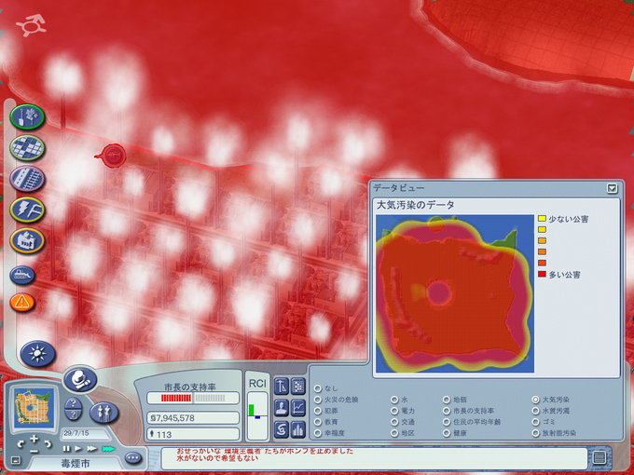Open the city ordinances hammer icon
Viewport: 634px width, 475px height.
[281, 387]
